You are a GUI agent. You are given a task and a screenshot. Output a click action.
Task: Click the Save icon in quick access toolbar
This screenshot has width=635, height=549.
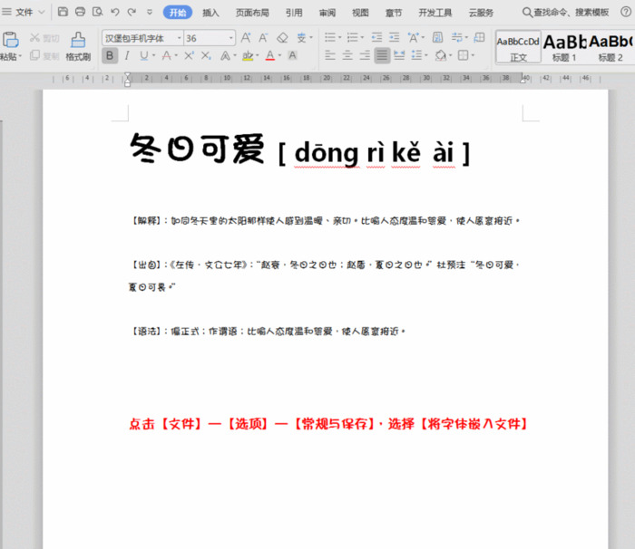click(x=63, y=12)
